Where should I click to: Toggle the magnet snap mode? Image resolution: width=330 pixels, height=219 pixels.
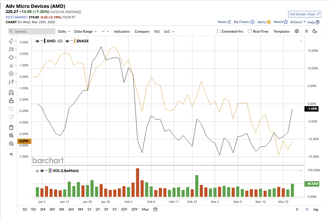click(x=11, y=92)
